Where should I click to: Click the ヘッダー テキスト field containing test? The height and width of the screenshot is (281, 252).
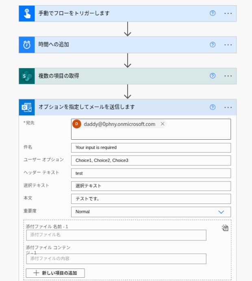click(x=151, y=173)
